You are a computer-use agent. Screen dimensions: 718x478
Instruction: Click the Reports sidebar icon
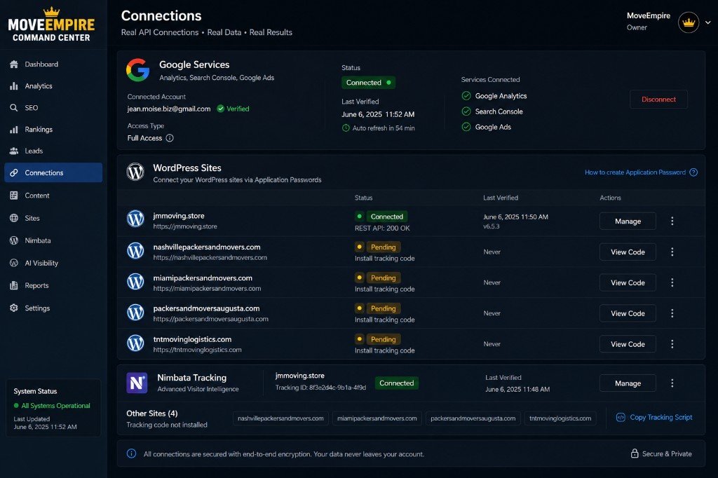[x=14, y=285]
